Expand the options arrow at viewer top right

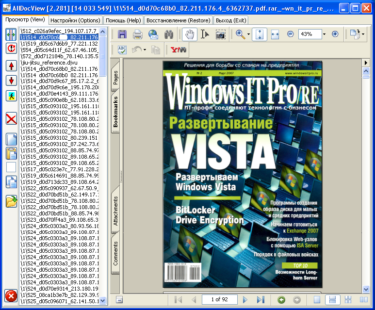(366, 63)
